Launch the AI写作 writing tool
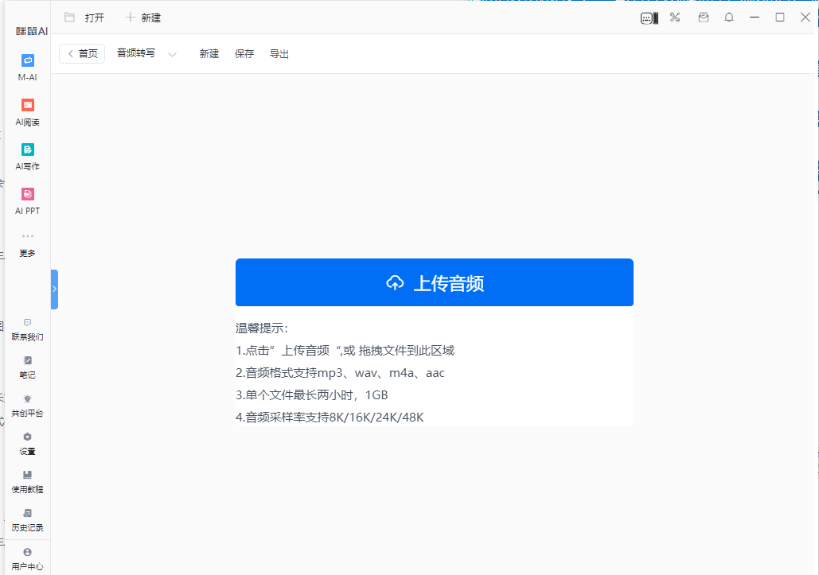819x575 pixels. point(27,150)
